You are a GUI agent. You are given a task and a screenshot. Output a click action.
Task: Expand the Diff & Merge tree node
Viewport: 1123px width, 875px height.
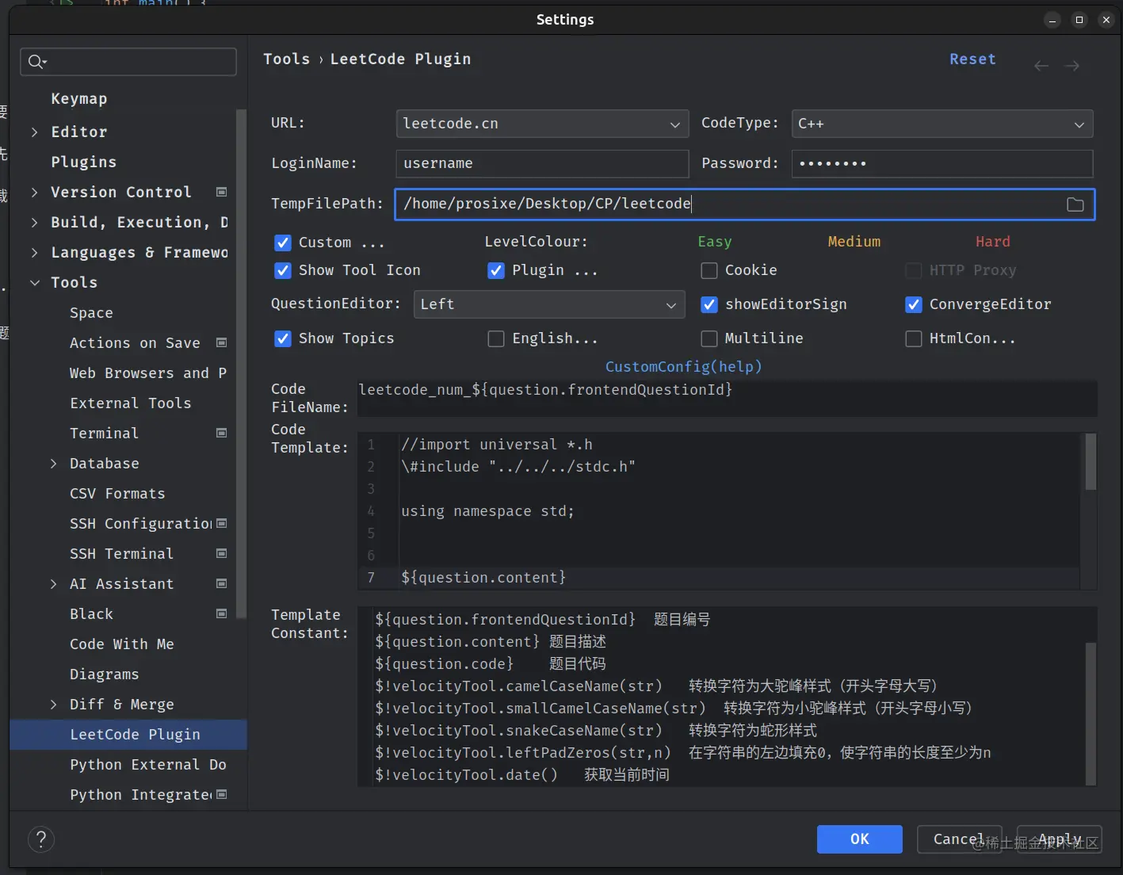point(53,705)
